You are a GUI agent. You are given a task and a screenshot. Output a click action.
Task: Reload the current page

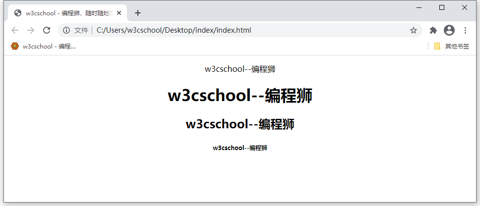[47, 30]
